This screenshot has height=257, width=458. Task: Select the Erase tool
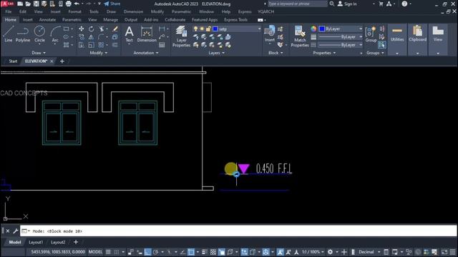115,29
